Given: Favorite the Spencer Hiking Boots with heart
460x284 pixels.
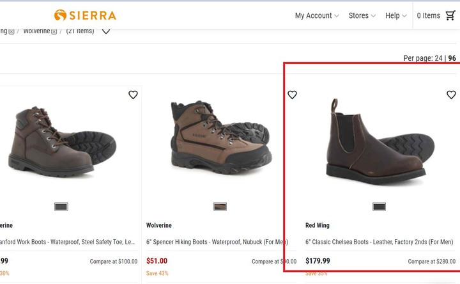Looking at the screenshot, I should coord(292,95).
